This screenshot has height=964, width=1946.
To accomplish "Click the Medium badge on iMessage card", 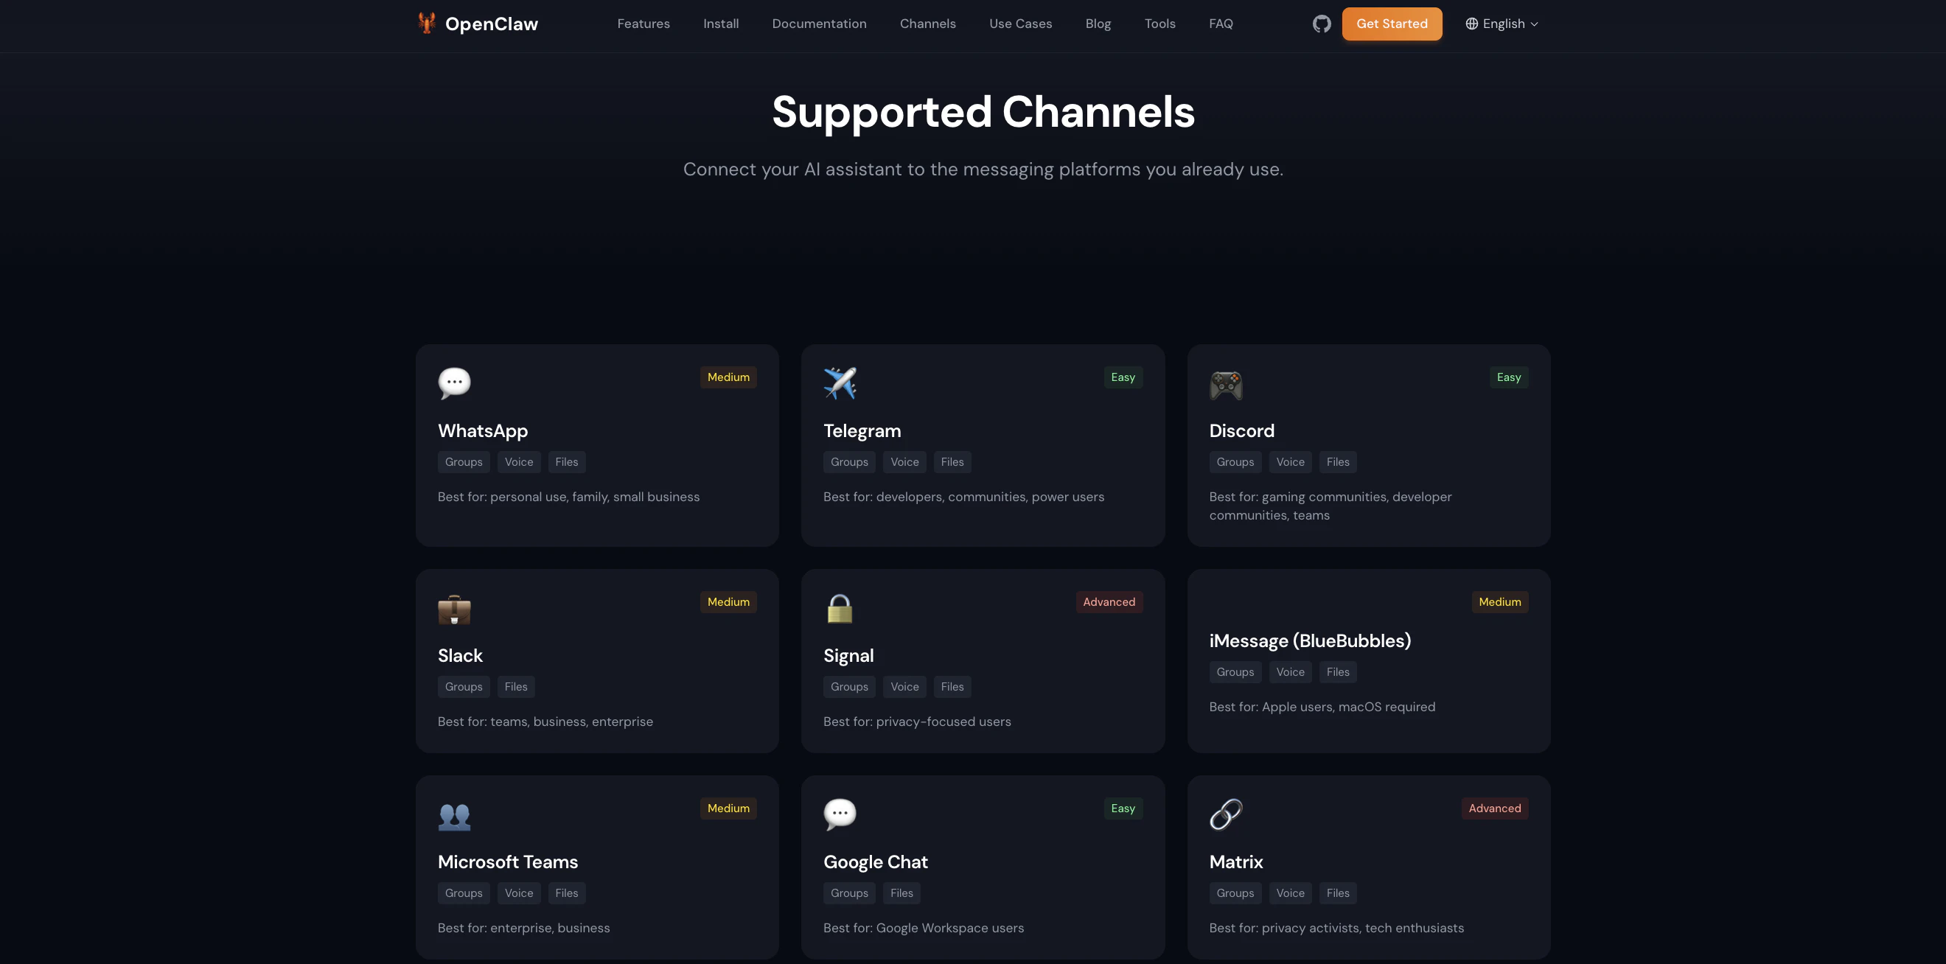I will pyautogui.click(x=1499, y=602).
